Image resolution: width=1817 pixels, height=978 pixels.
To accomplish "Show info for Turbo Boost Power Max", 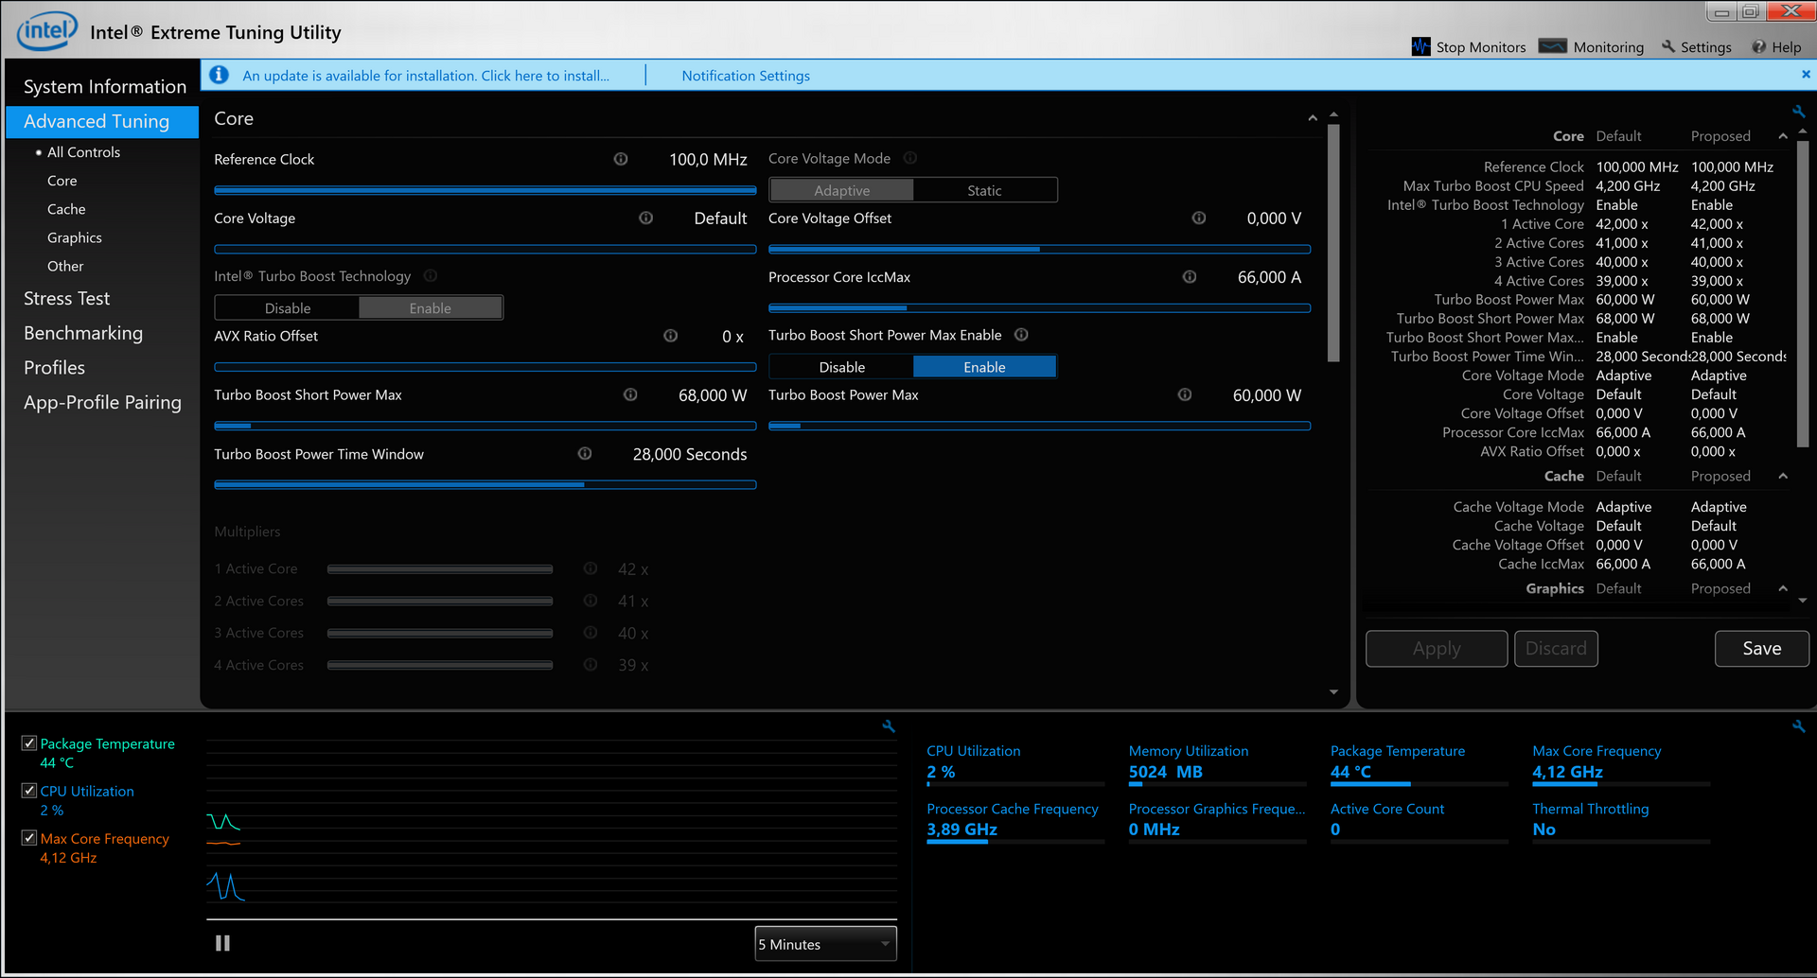I will [x=1185, y=394].
